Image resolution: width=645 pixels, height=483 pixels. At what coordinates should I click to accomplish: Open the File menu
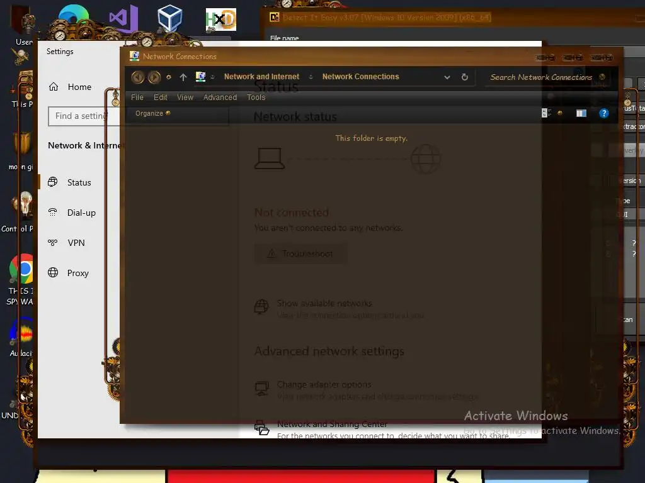click(x=137, y=97)
